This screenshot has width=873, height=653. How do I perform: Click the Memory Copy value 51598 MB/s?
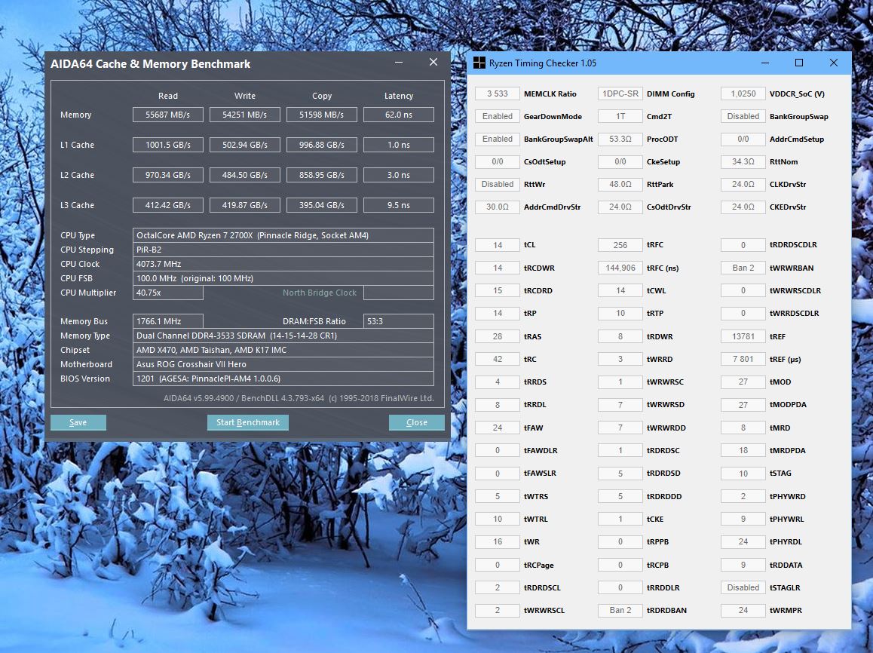coord(321,115)
